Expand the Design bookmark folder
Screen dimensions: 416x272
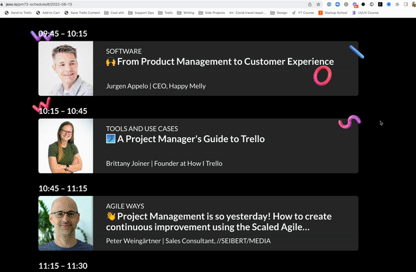click(279, 13)
